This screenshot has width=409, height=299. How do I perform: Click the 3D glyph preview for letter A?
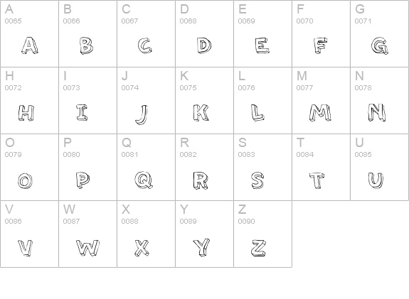[x=29, y=45]
